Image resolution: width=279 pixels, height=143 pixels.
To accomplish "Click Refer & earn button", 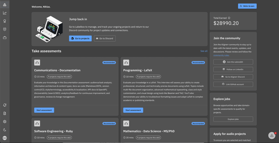I will pyautogui.click(x=247, y=6).
